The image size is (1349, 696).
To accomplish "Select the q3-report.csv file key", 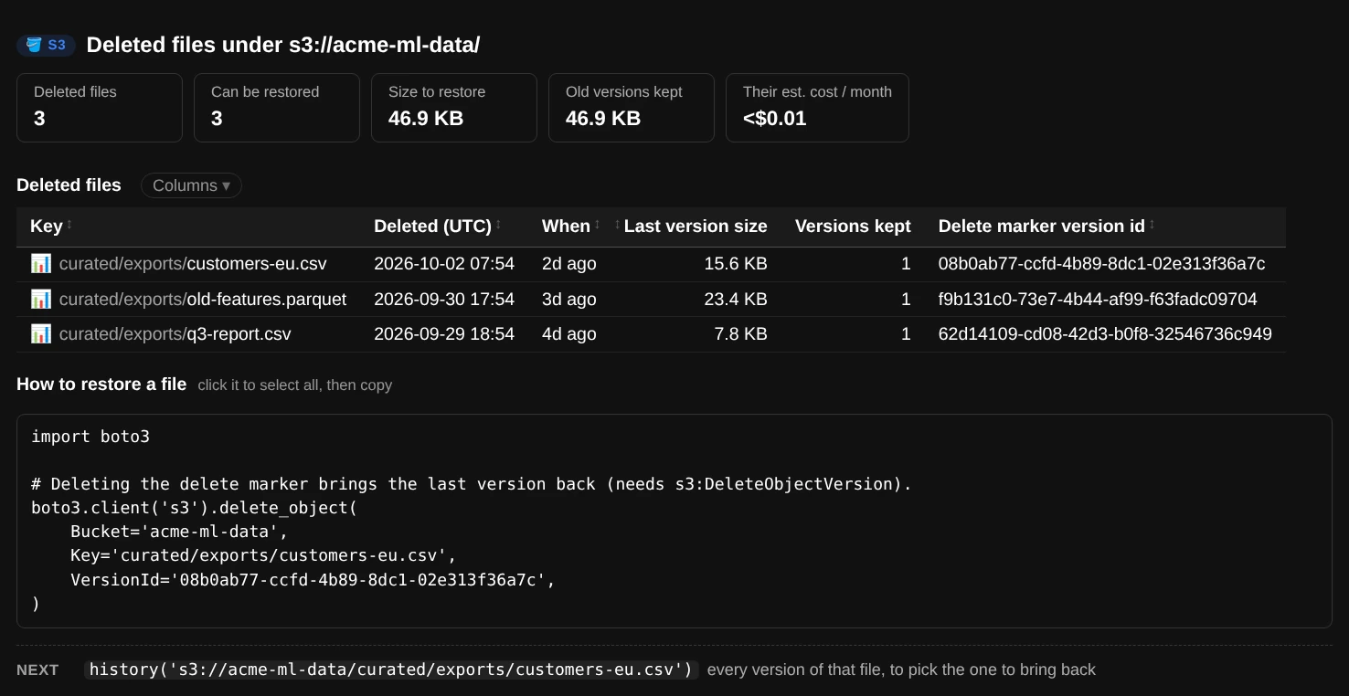I will [175, 334].
